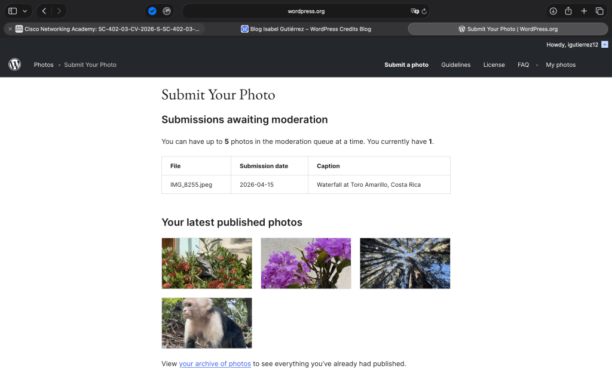Expand the sidebar dropdown chevron
Viewport: 612px width, 382px height.
tap(25, 11)
